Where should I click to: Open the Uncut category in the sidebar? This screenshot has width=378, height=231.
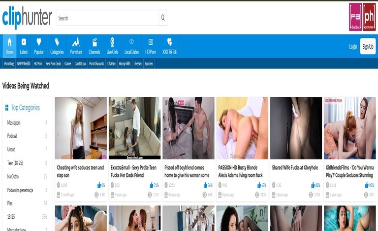pyautogui.click(x=11, y=149)
